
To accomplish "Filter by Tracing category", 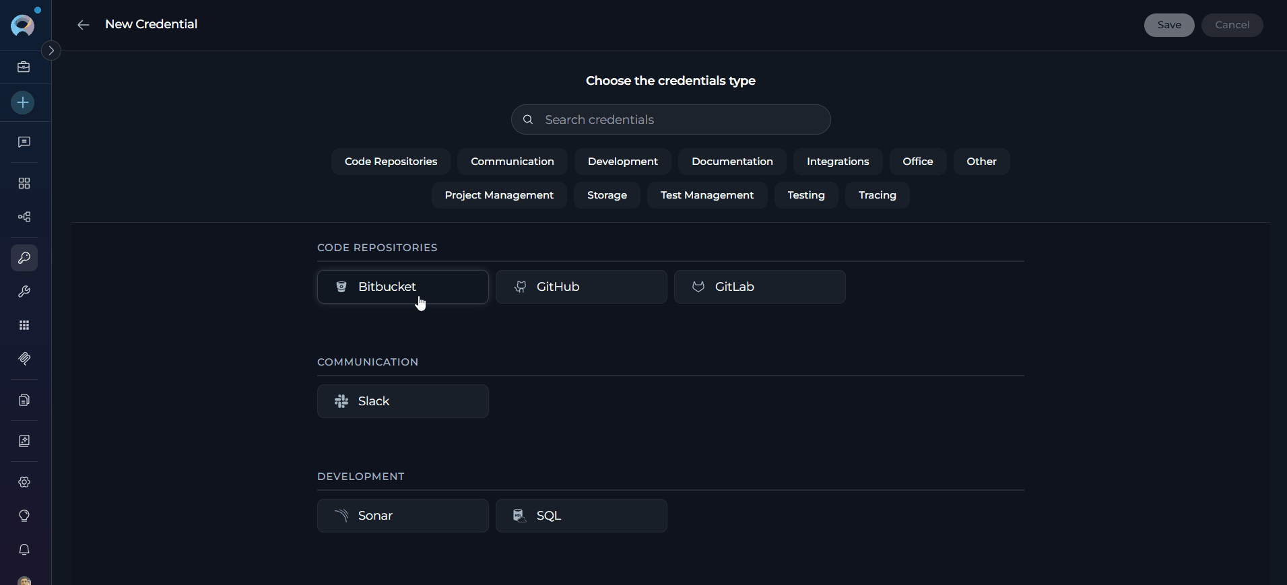I will (878, 195).
